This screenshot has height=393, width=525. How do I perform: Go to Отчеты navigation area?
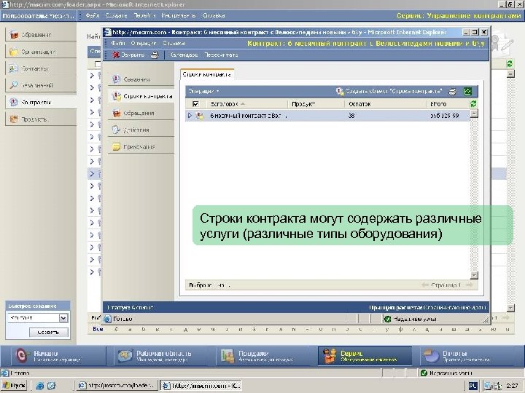point(469,356)
